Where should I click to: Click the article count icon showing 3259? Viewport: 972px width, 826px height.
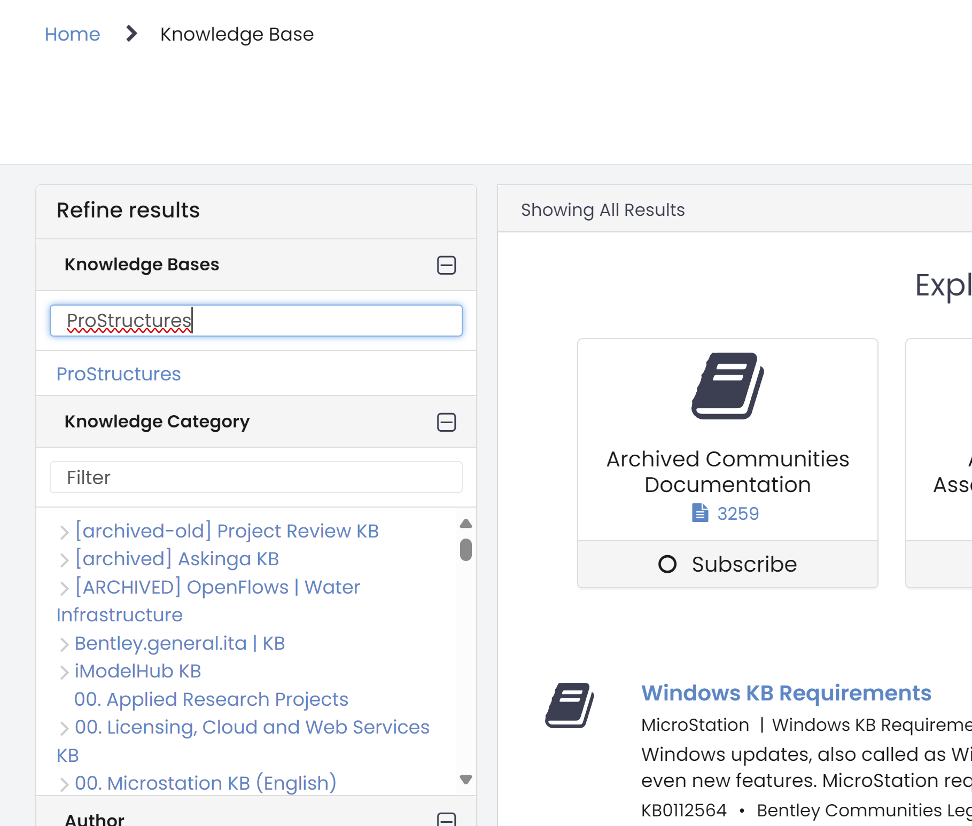click(700, 513)
